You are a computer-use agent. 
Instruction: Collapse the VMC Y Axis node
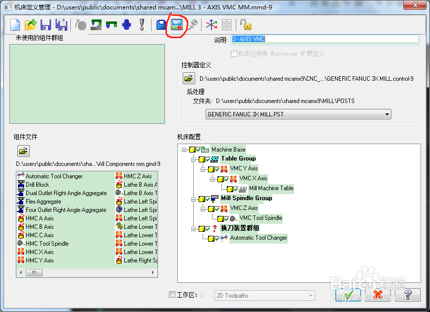pyautogui.click(x=203, y=169)
